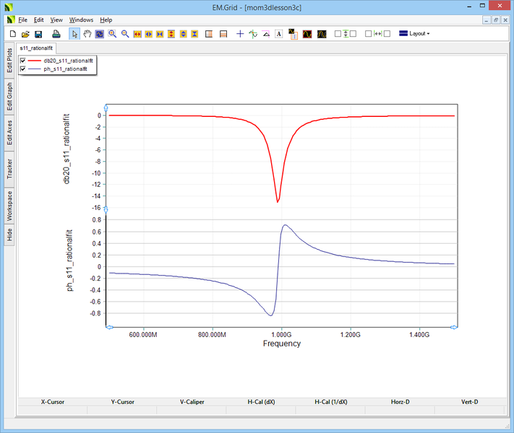
Task: Save using the floppy disk icon
Action: click(38, 34)
